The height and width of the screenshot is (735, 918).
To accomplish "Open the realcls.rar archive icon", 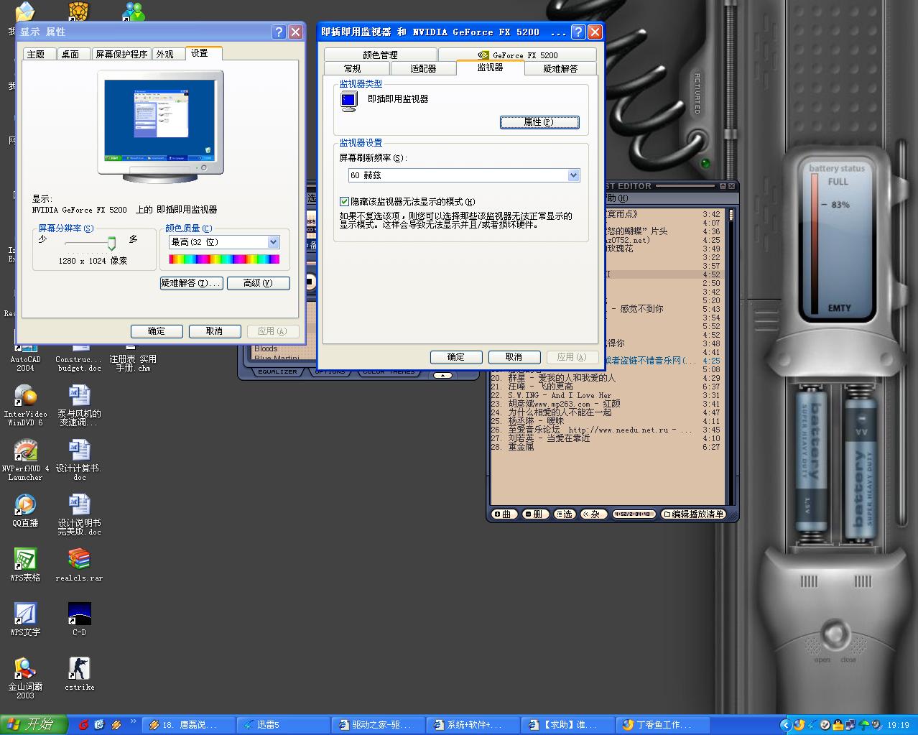I will pos(79,560).
